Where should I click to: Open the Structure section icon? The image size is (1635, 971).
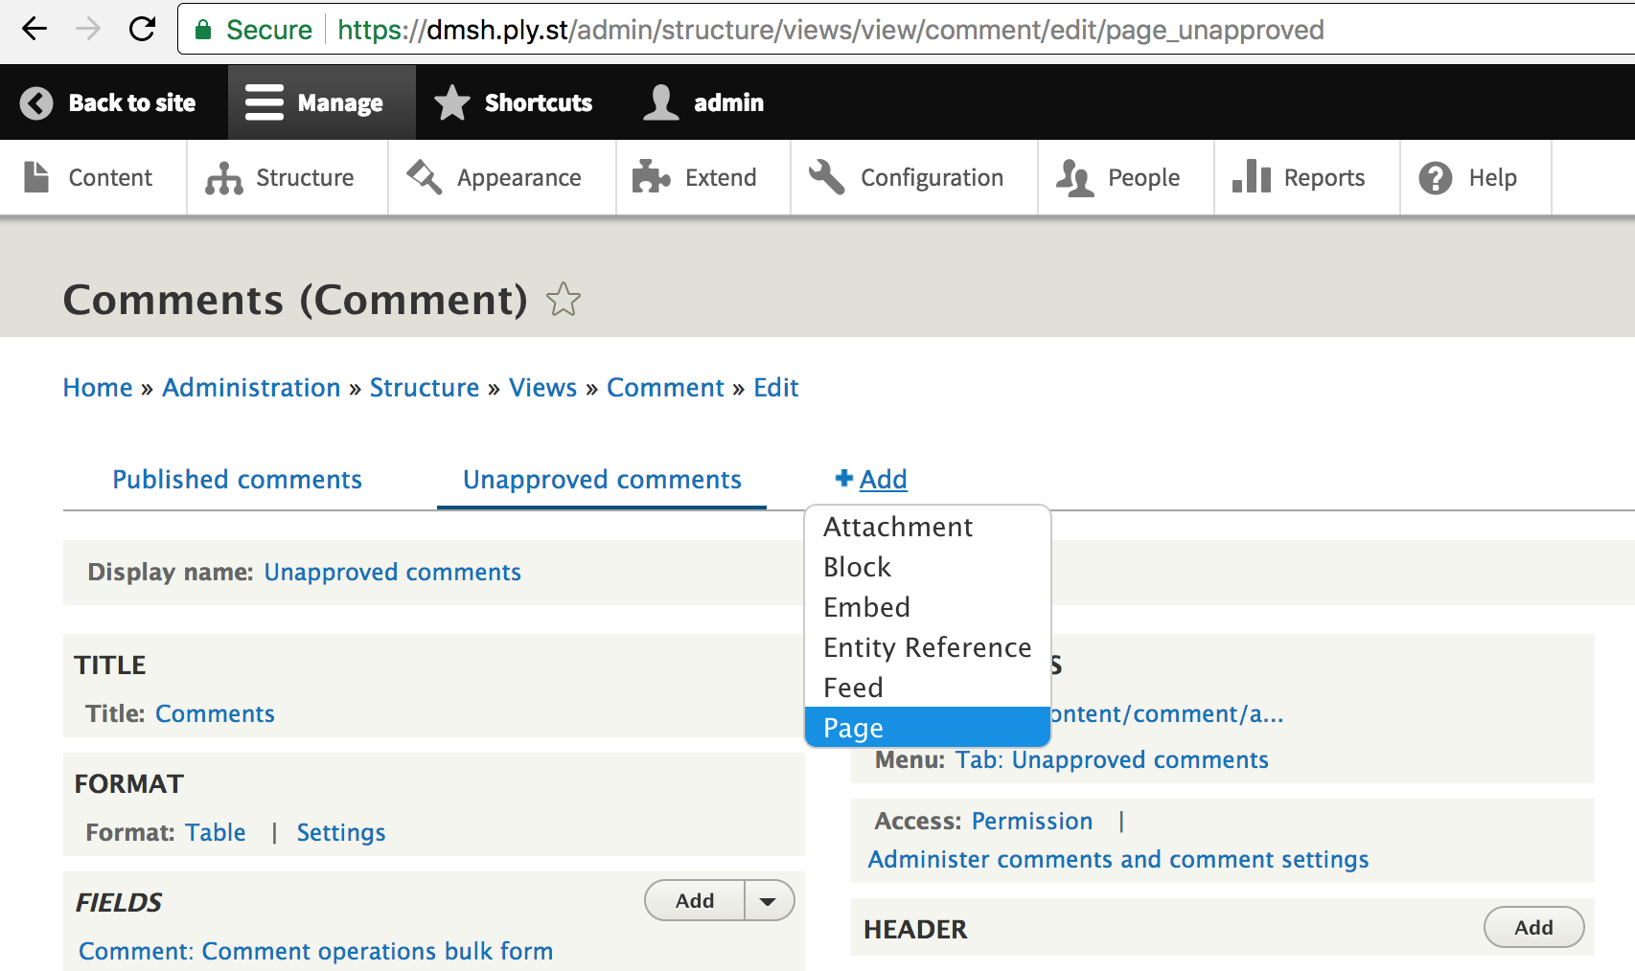click(x=223, y=177)
